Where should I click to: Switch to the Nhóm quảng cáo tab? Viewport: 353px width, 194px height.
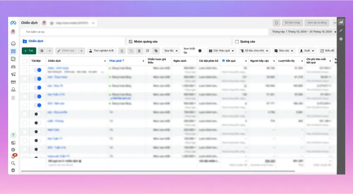(x=145, y=42)
